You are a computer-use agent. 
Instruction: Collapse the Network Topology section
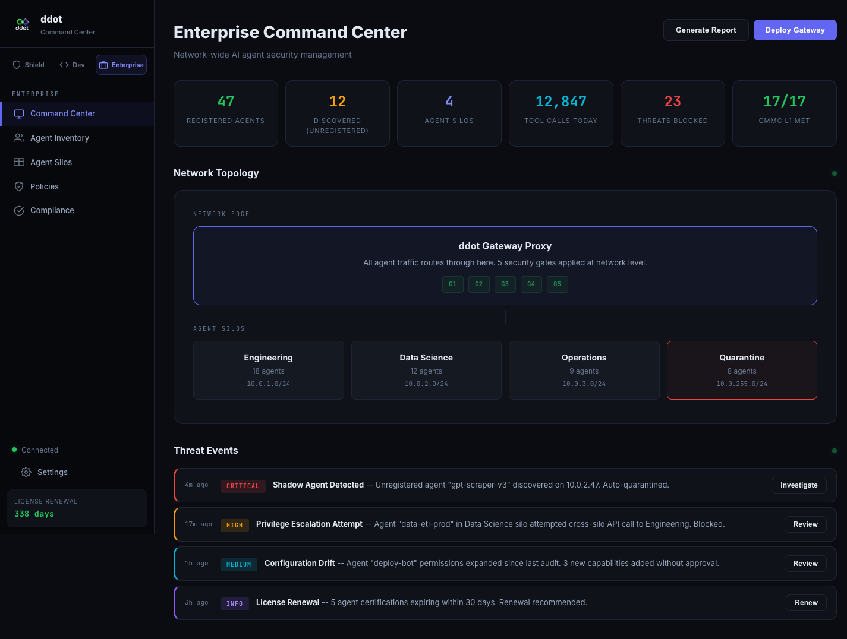(x=216, y=173)
